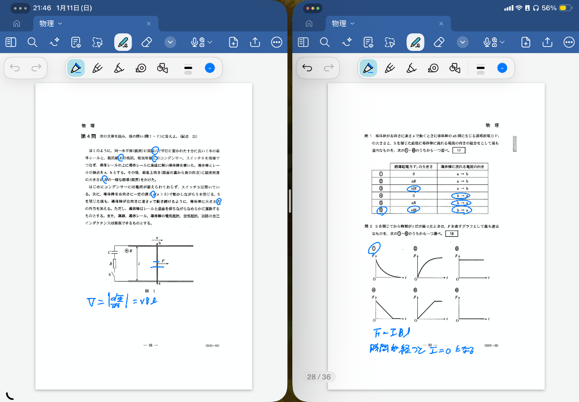
Task: Pick the tape tool in right window
Action: click(433, 68)
